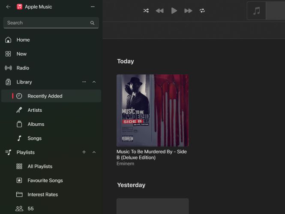Click the Songs music note icon
This screenshot has height=214, width=285.
tap(19, 138)
